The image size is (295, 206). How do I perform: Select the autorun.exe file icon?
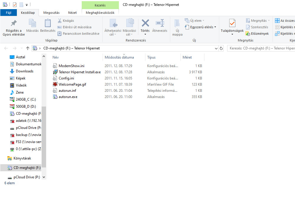(55, 97)
